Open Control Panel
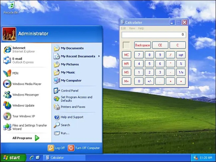Viewport: 216px width, 162px height. pyautogui.click(x=69, y=91)
